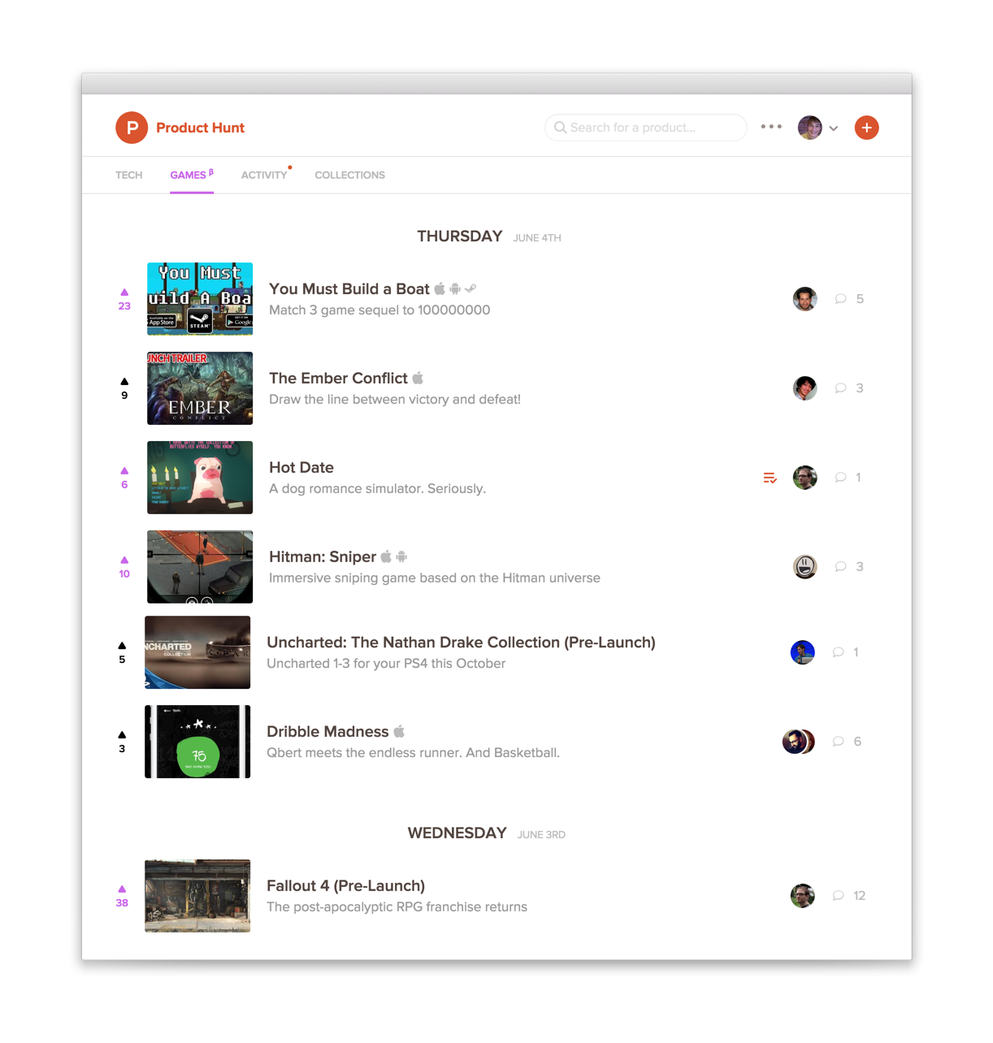
Task: Toggle upvote on You Must Build a Boat
Action: pos(124,299)
